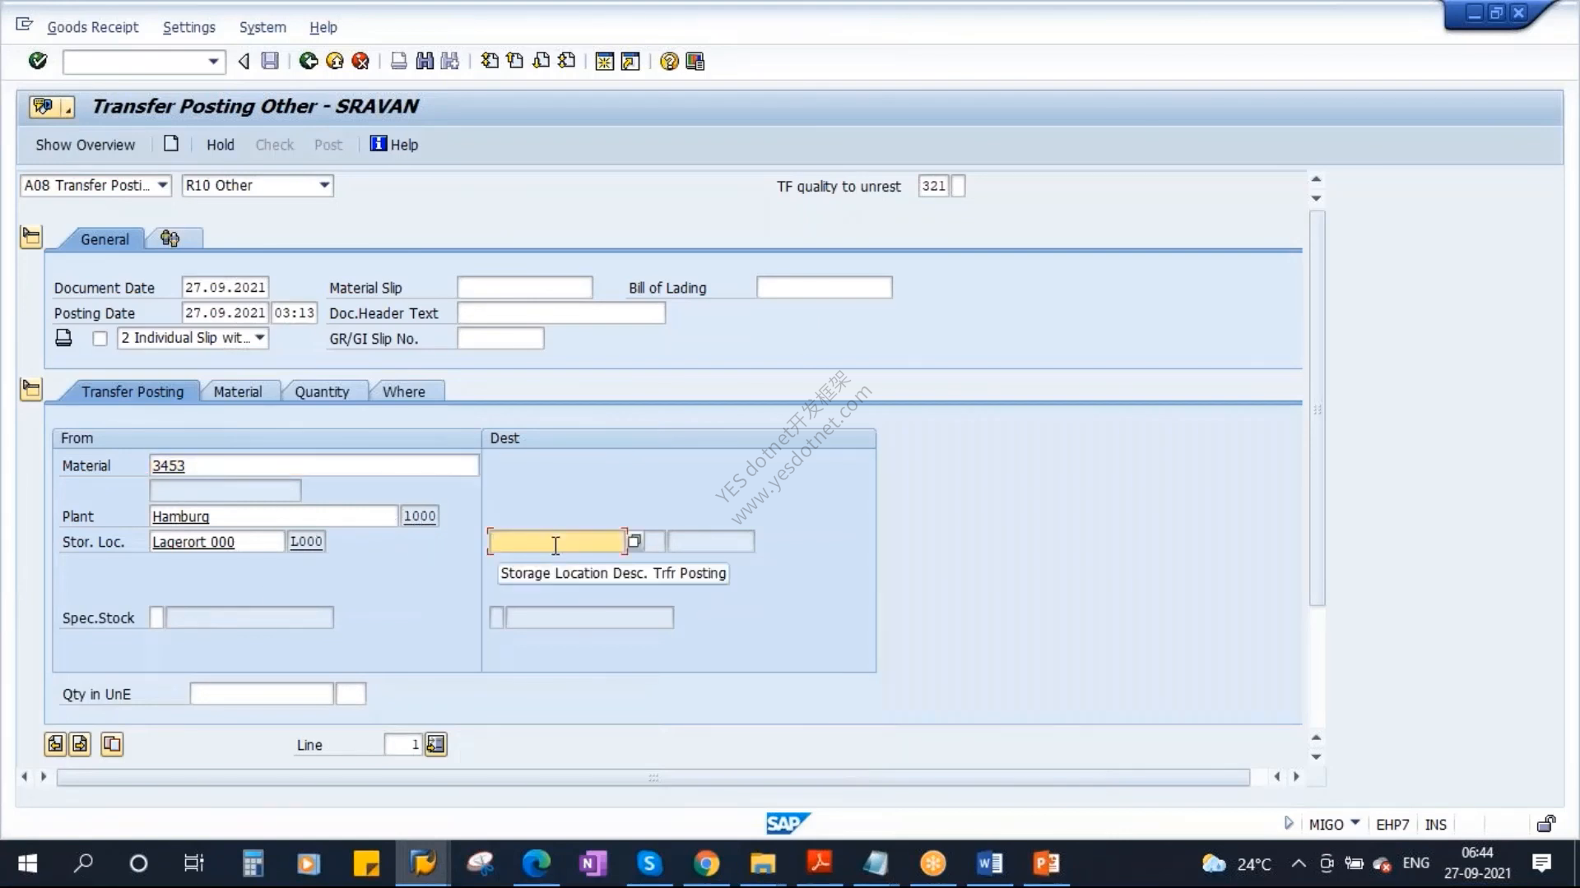Viewport: 1580px width, 888px height.
Task: Expand the R10 Other reference dropdown
Action: (x=258, y=185)
